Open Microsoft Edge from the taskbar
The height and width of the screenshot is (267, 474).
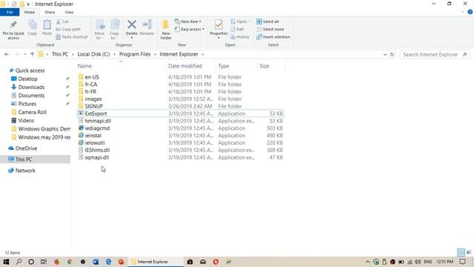coord(108,262)
